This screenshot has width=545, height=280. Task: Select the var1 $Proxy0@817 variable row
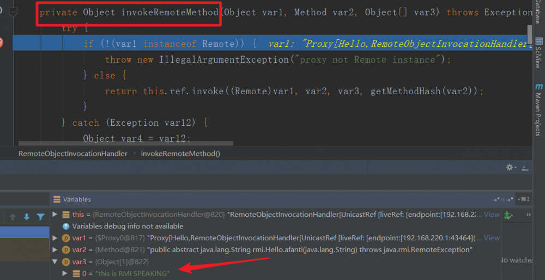(276, 238)
